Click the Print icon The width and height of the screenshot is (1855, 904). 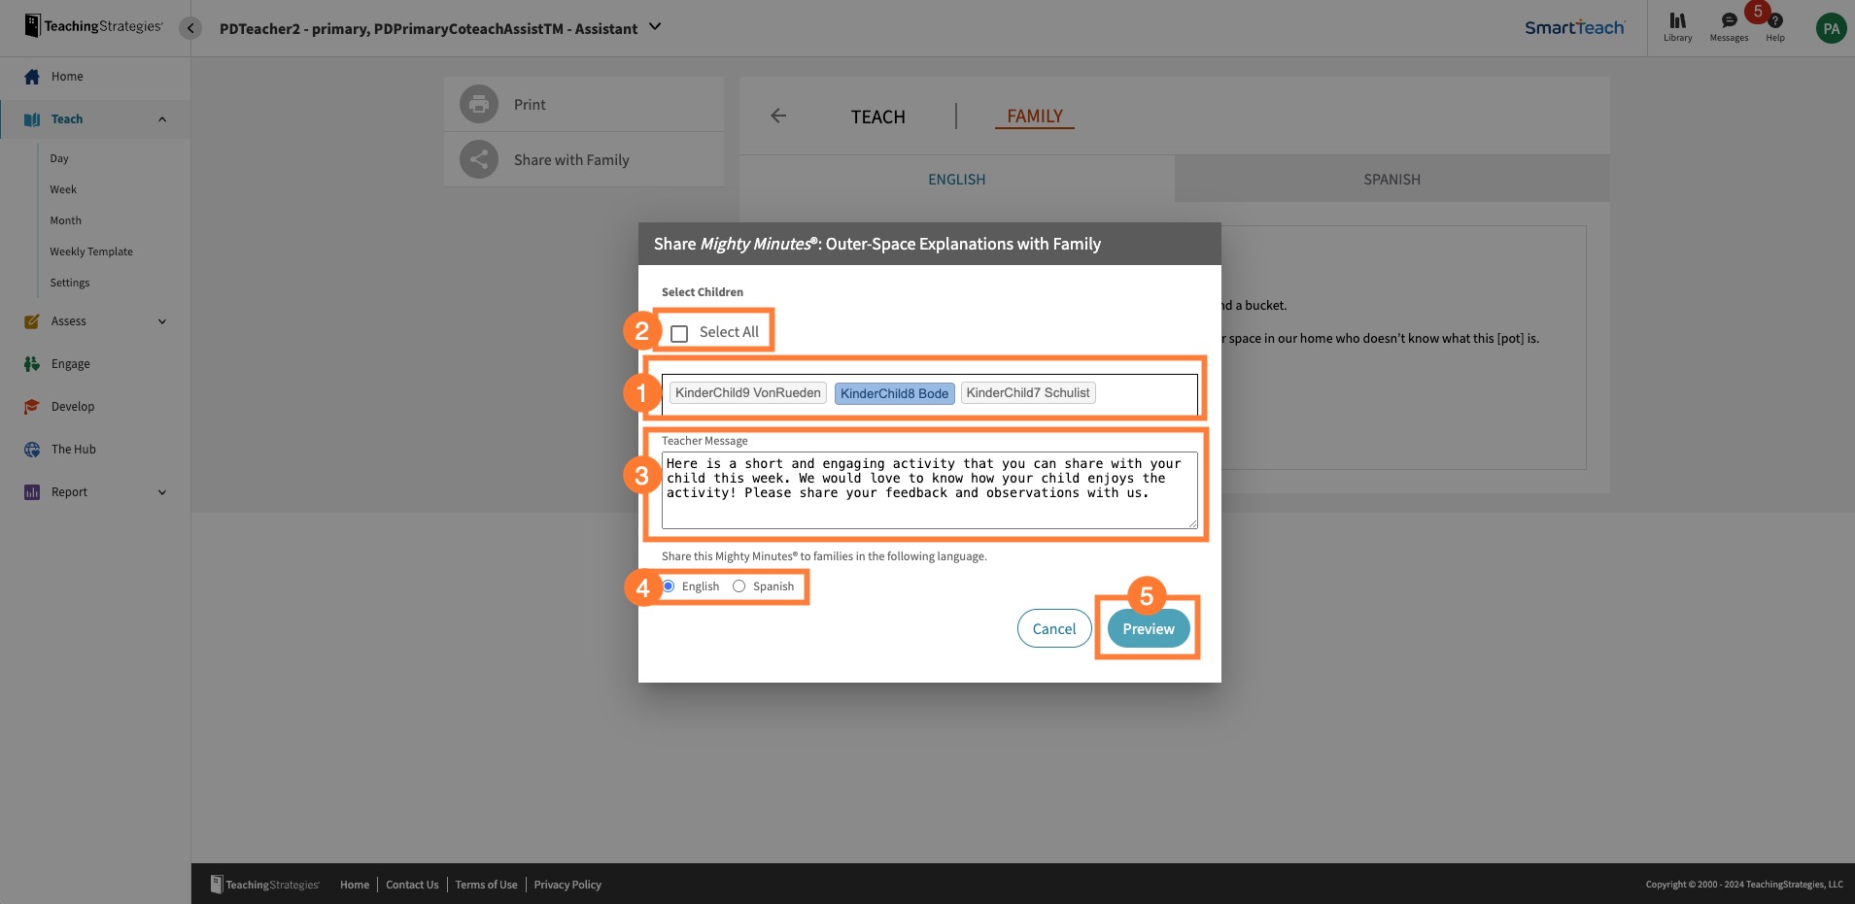(x=478, y=104)
